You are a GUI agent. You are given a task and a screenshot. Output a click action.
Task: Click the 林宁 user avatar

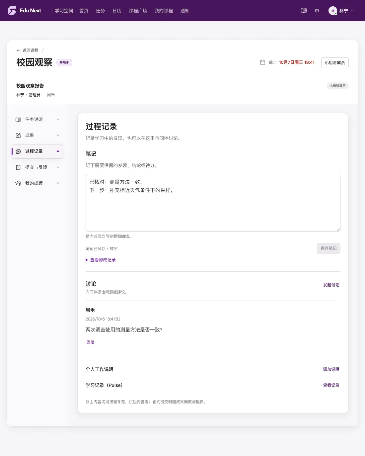click(x=333, y=11)
